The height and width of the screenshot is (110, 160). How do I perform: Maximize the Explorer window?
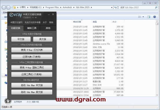tap(150, 3)
